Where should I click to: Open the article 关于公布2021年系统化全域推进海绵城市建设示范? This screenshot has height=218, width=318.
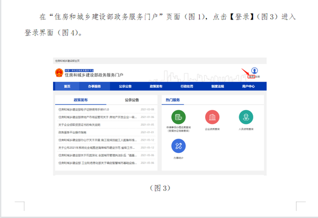click(x=96, y=148)
